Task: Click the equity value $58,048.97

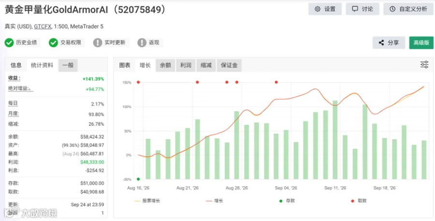Action: 92,145
